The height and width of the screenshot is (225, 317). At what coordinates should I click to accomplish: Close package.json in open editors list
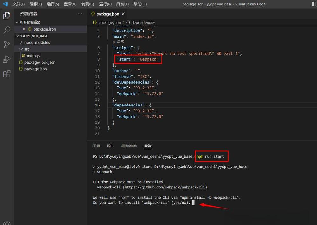24,29
